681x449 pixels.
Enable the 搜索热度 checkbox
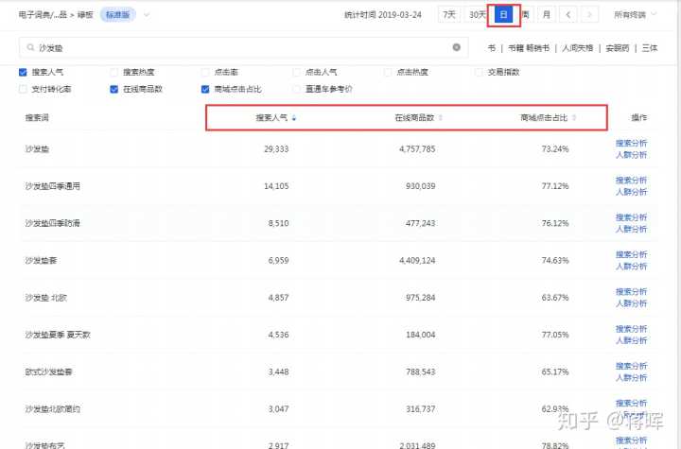pos(114,72)
